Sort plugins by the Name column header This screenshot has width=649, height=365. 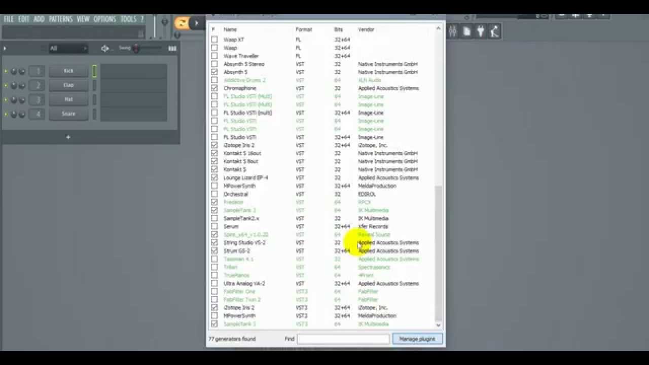pos(230,29)
